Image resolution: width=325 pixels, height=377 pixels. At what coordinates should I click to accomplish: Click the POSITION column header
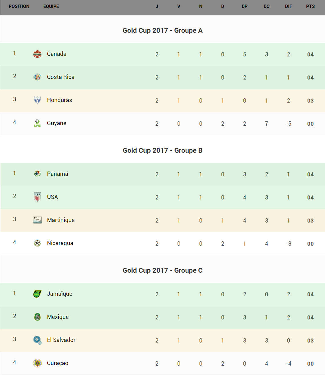click(19, 6)
